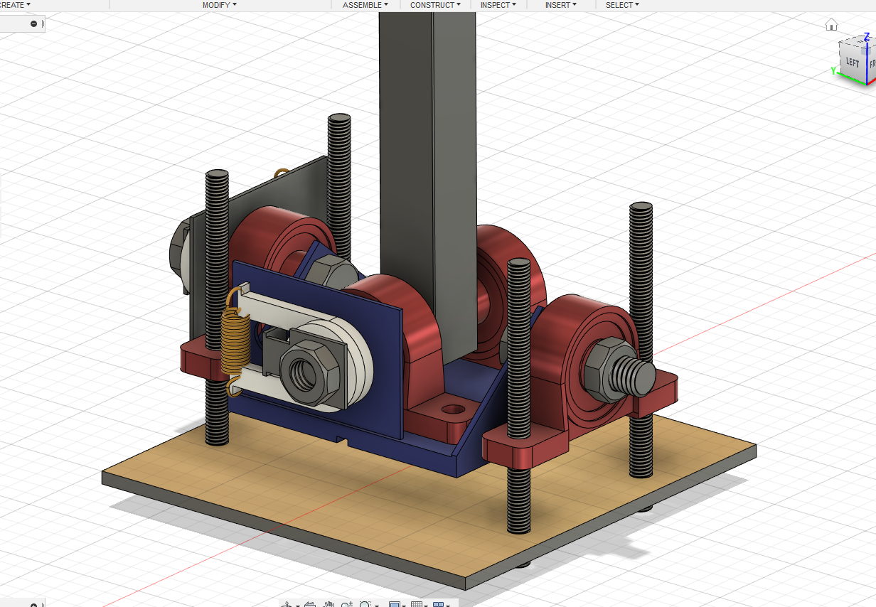Click the Viewports layout icon
The height and width of the screenshot is (607, 876).
click(439, 604)
